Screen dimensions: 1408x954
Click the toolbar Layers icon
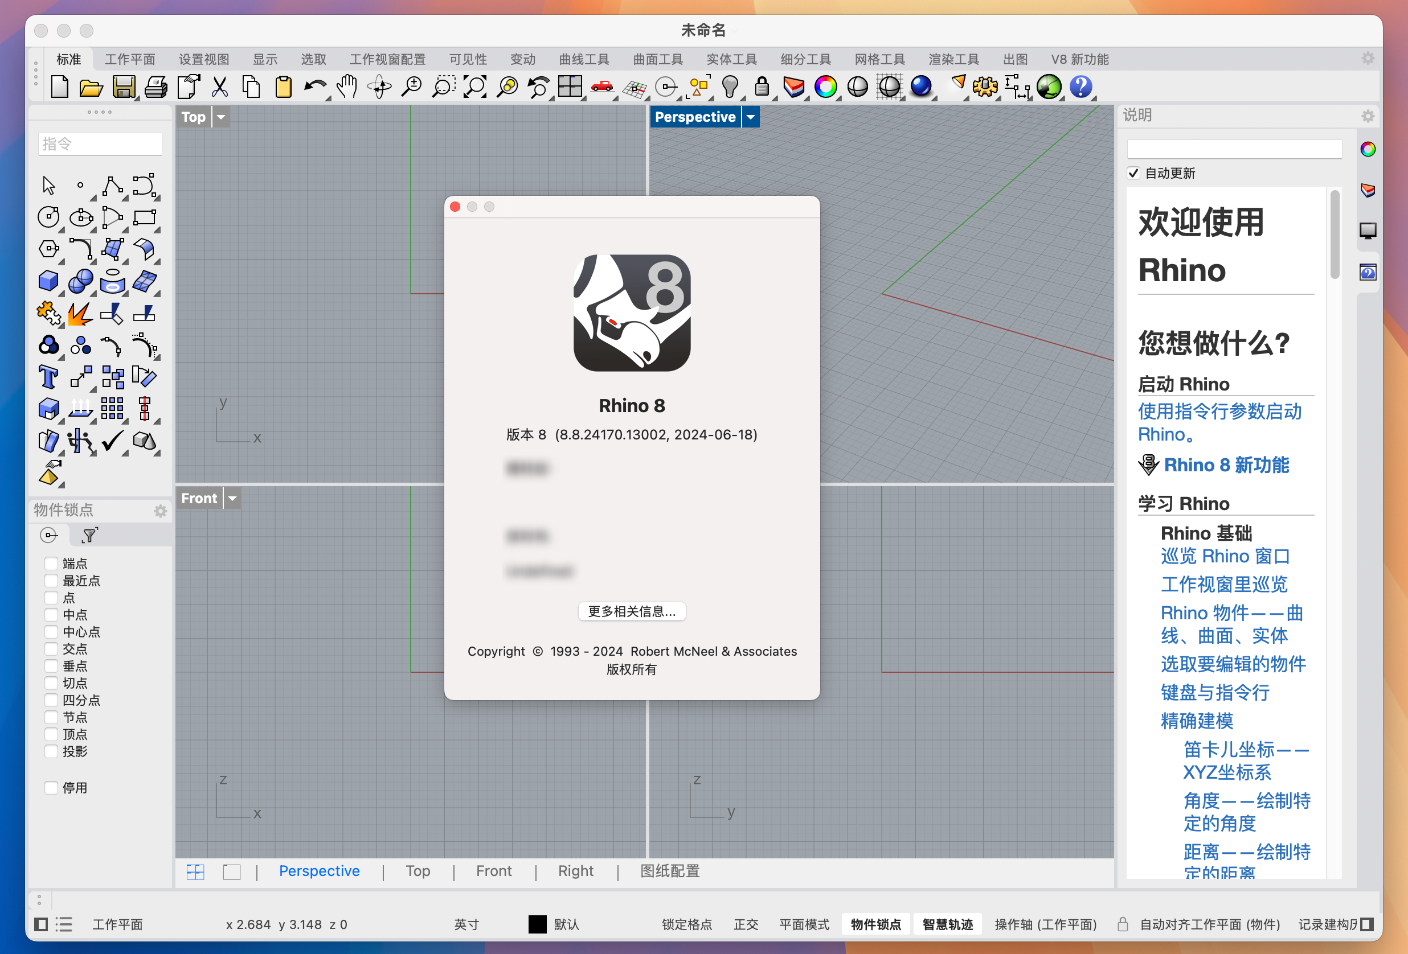793,87
